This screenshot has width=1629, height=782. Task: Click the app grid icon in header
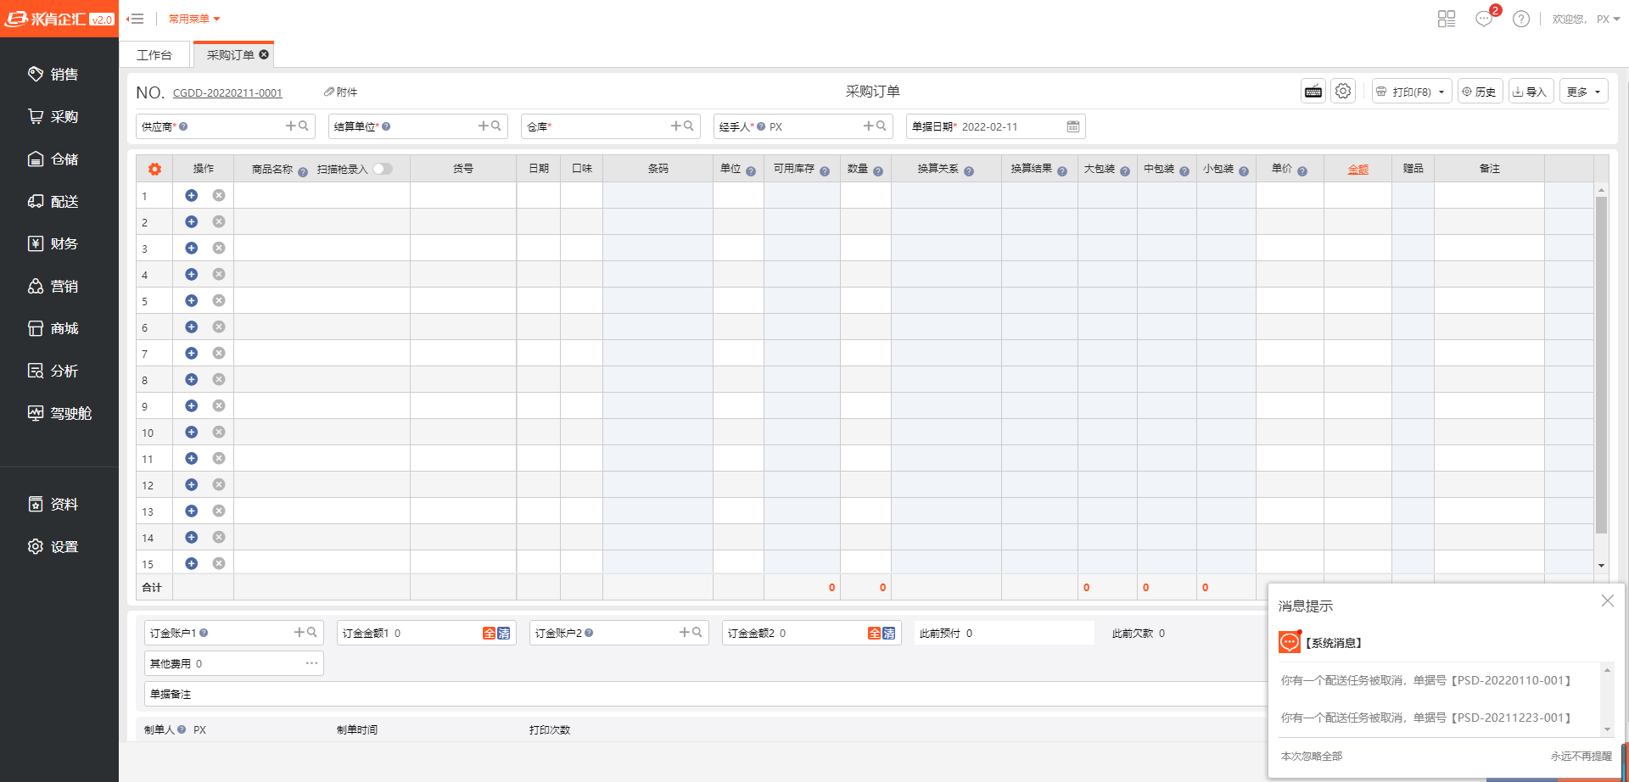[x=1447, y=19]
